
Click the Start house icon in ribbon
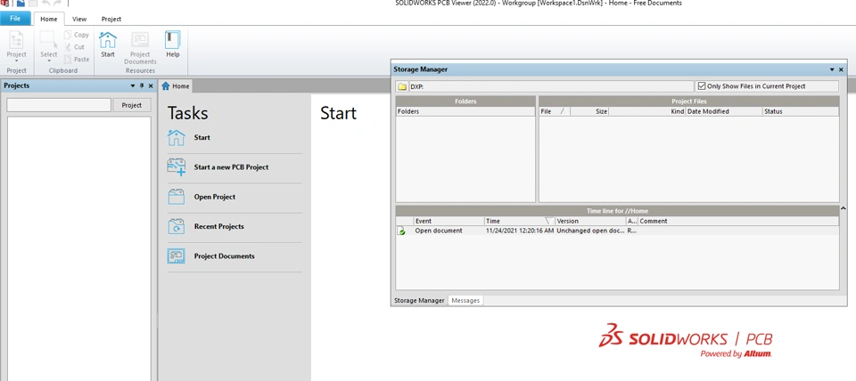[x=108, y=40]
